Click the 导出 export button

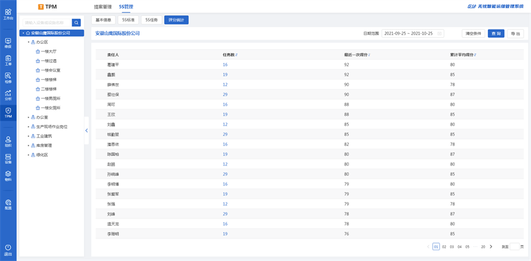click(516, 34)
